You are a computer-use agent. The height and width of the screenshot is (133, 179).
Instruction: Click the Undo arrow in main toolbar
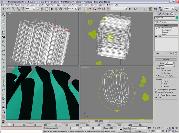[4, 9]
